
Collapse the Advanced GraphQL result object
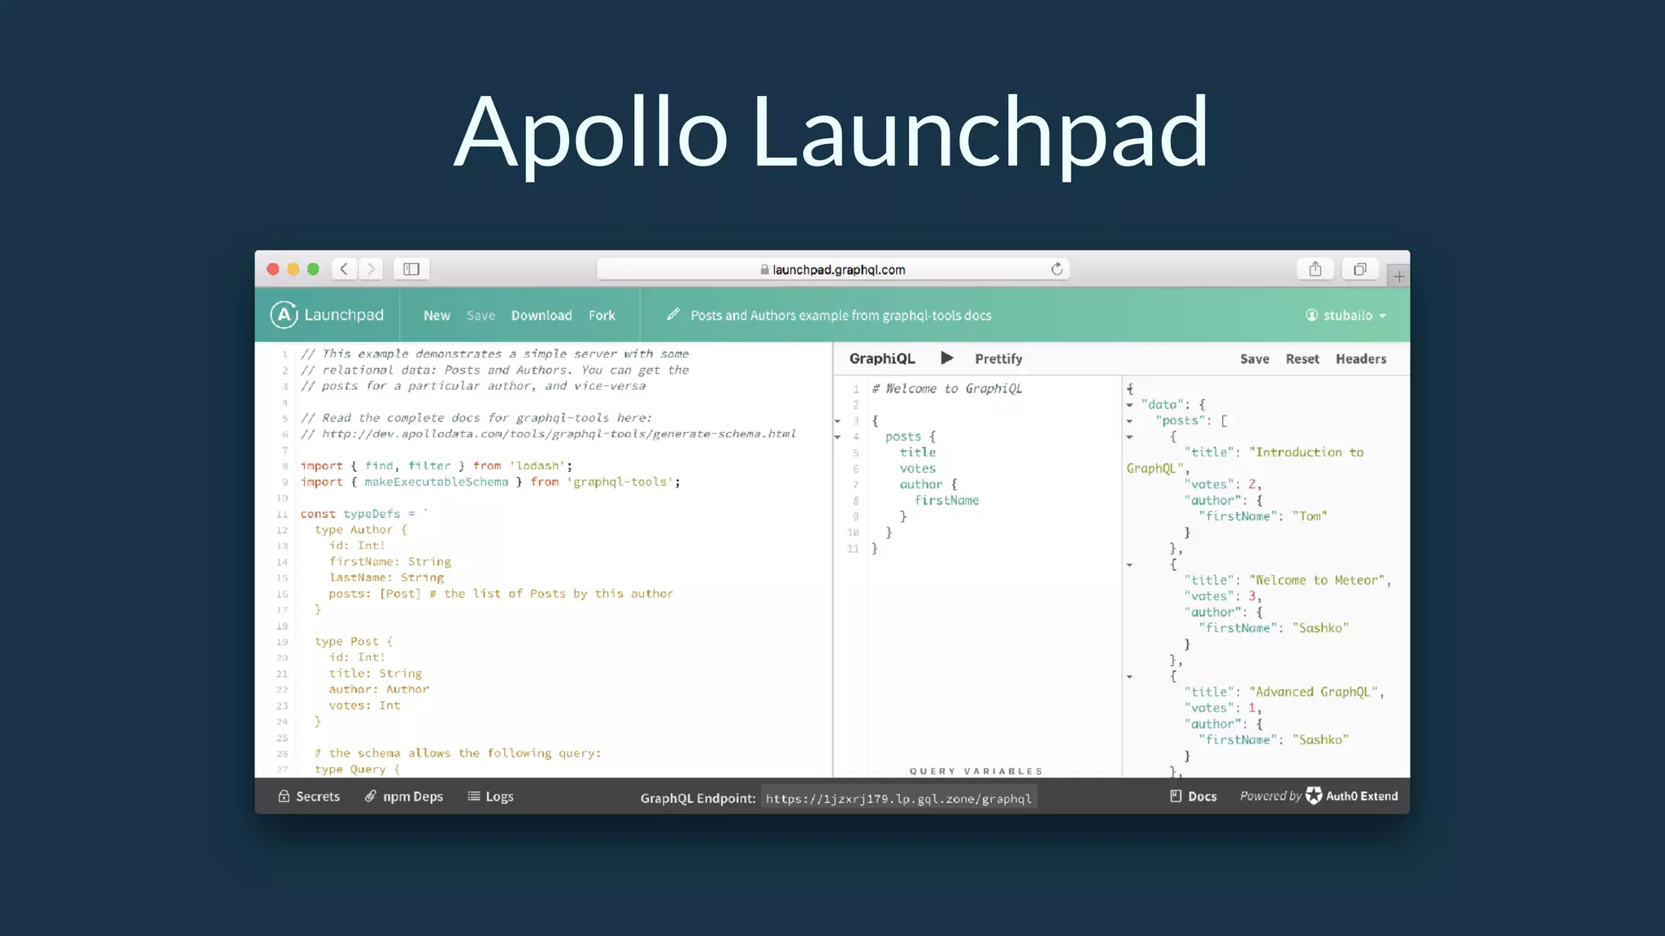(1129, 677)
